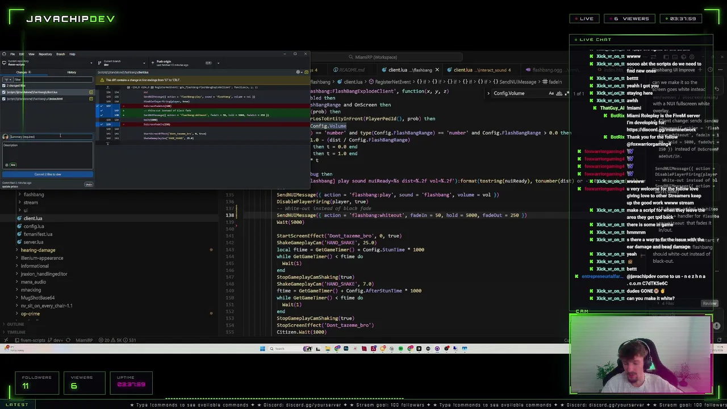Select client.lua in the explorer
727x409 pixels.
[x=33, y=218]
